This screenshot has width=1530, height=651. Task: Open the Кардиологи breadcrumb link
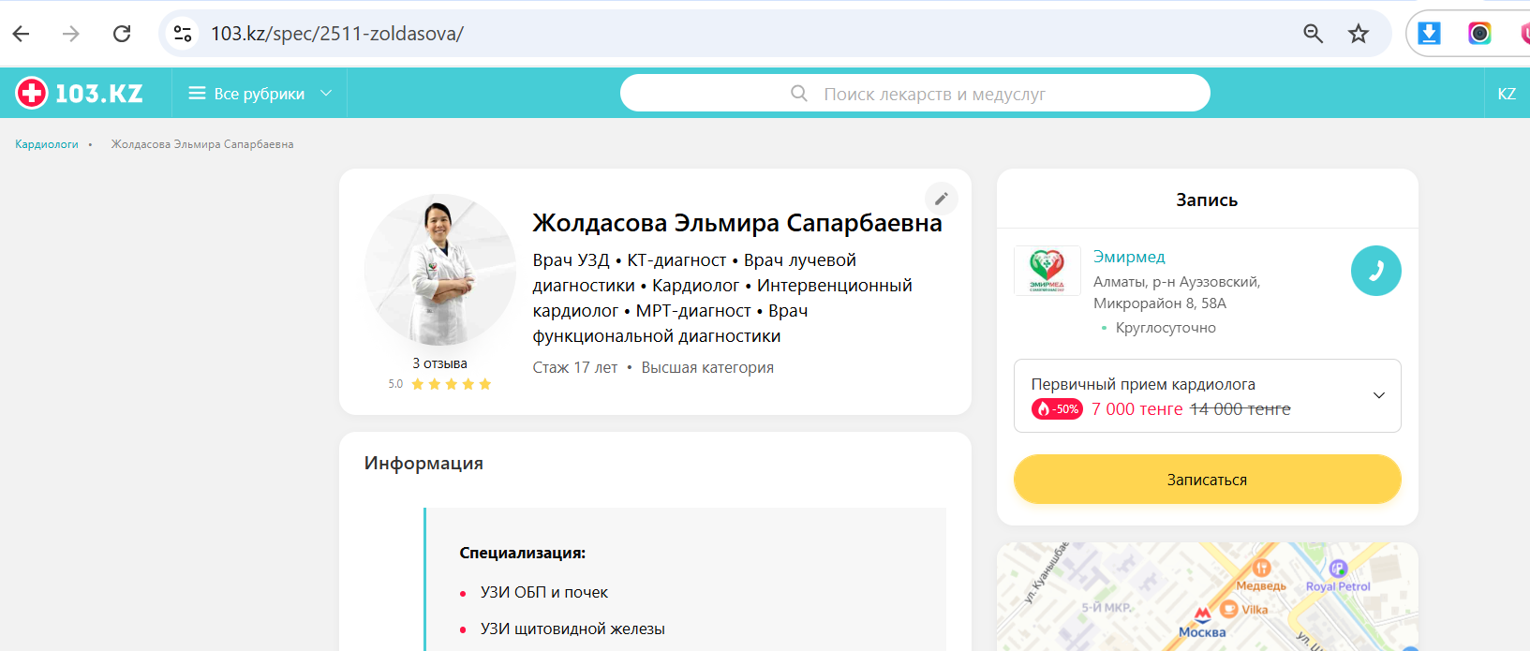pyautogui.click(x=47, y=144)
